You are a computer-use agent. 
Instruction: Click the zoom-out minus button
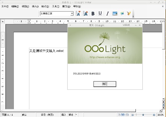click(x=133, y=115)
